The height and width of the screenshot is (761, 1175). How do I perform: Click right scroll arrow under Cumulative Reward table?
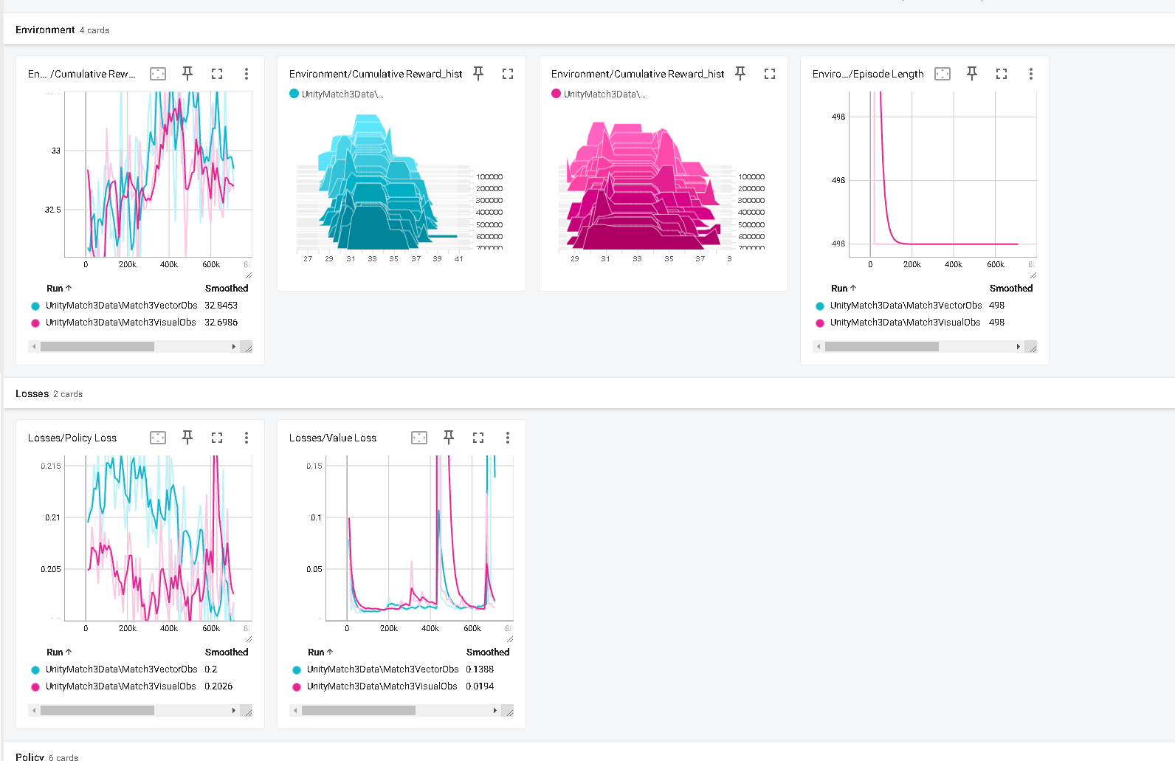[x=234, y=347]
